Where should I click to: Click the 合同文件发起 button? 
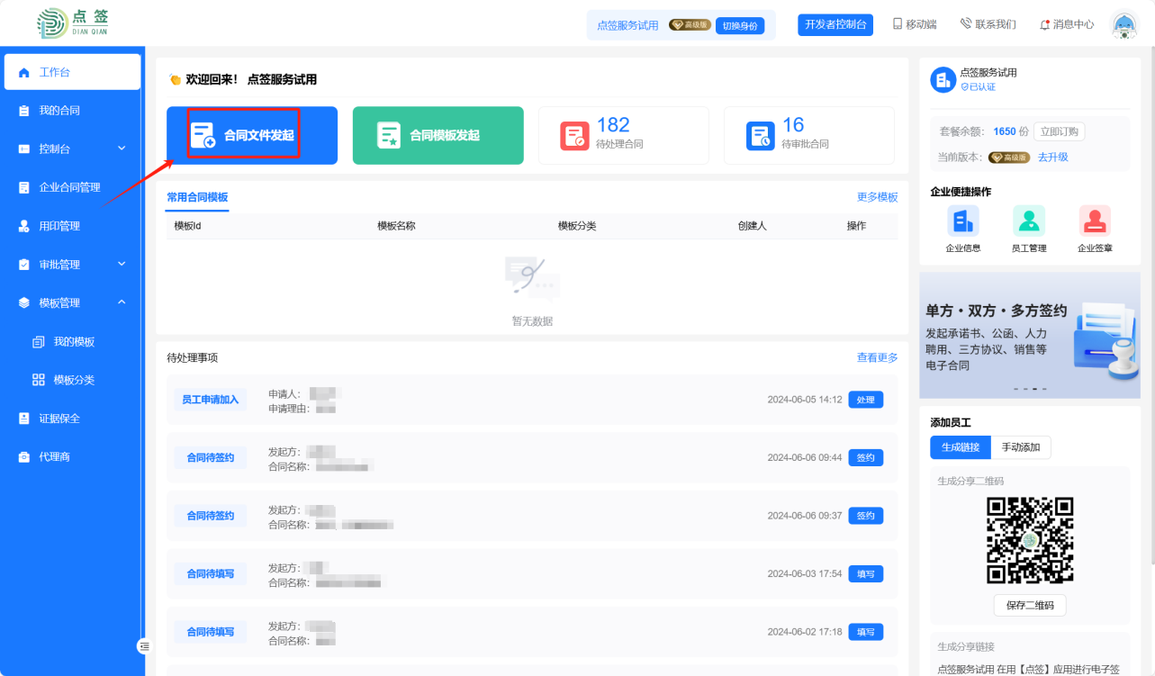[252, 136]
